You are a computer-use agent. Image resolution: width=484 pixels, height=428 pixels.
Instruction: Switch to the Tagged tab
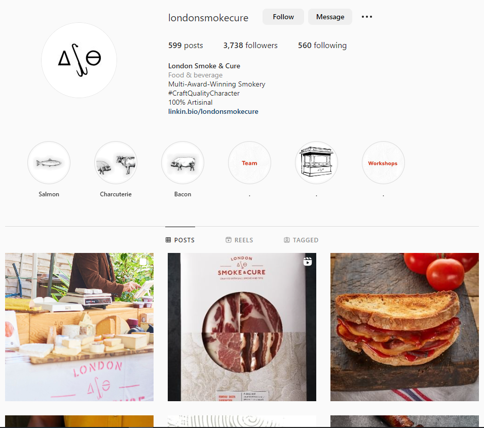301,240
